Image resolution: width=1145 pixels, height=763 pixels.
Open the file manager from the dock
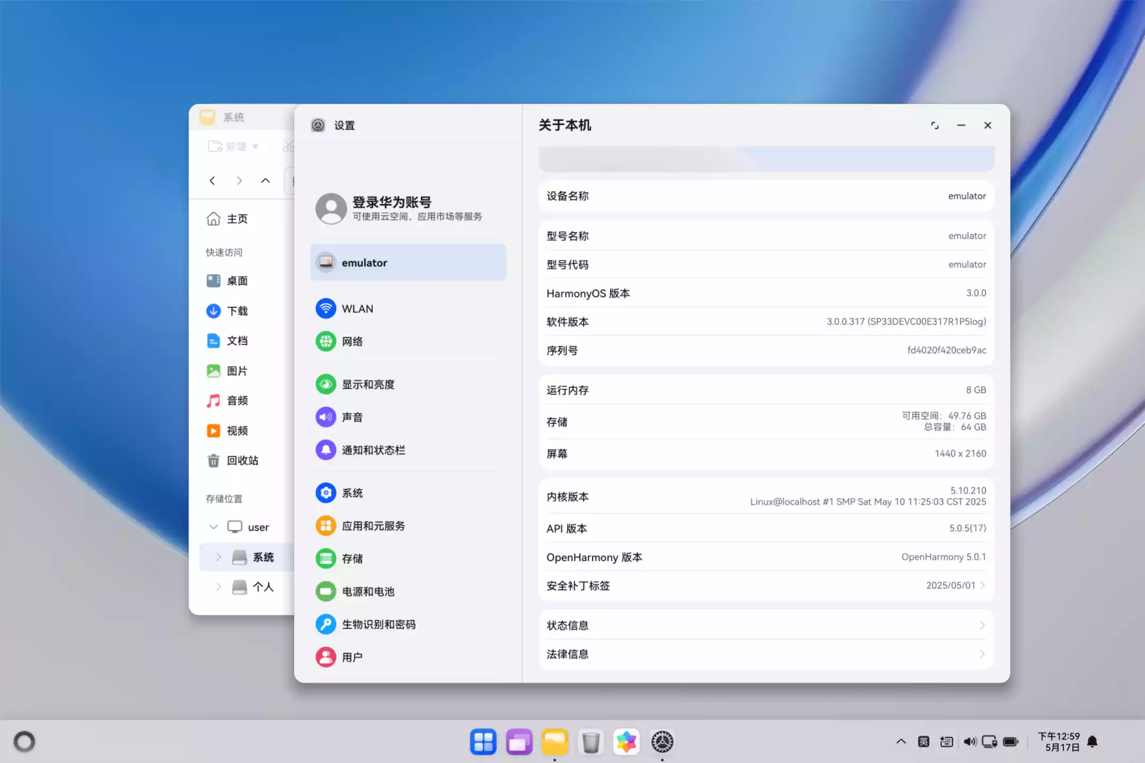click(x=554, y=741)
